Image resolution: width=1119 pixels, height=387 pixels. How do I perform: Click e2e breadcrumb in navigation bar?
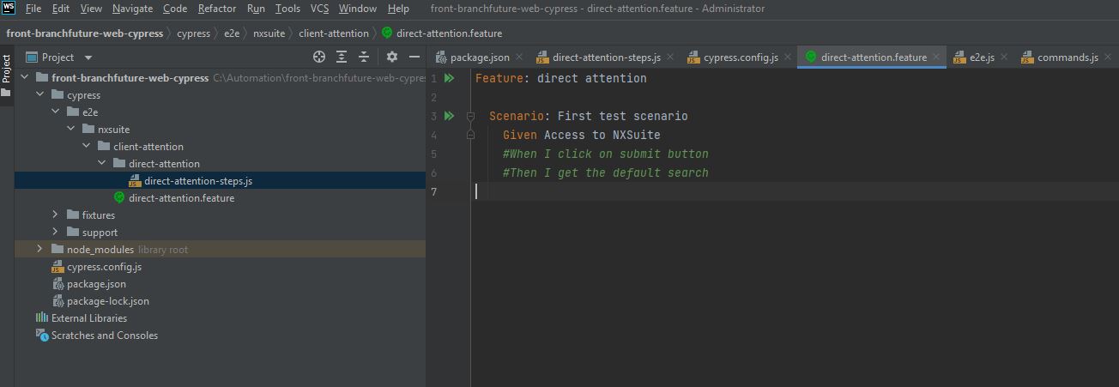[233, 33]
